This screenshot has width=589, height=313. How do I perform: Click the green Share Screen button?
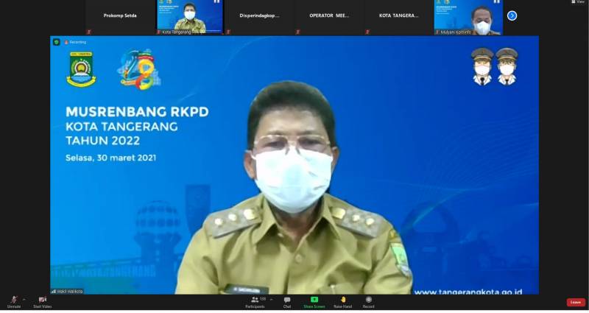tap(314, 300)
